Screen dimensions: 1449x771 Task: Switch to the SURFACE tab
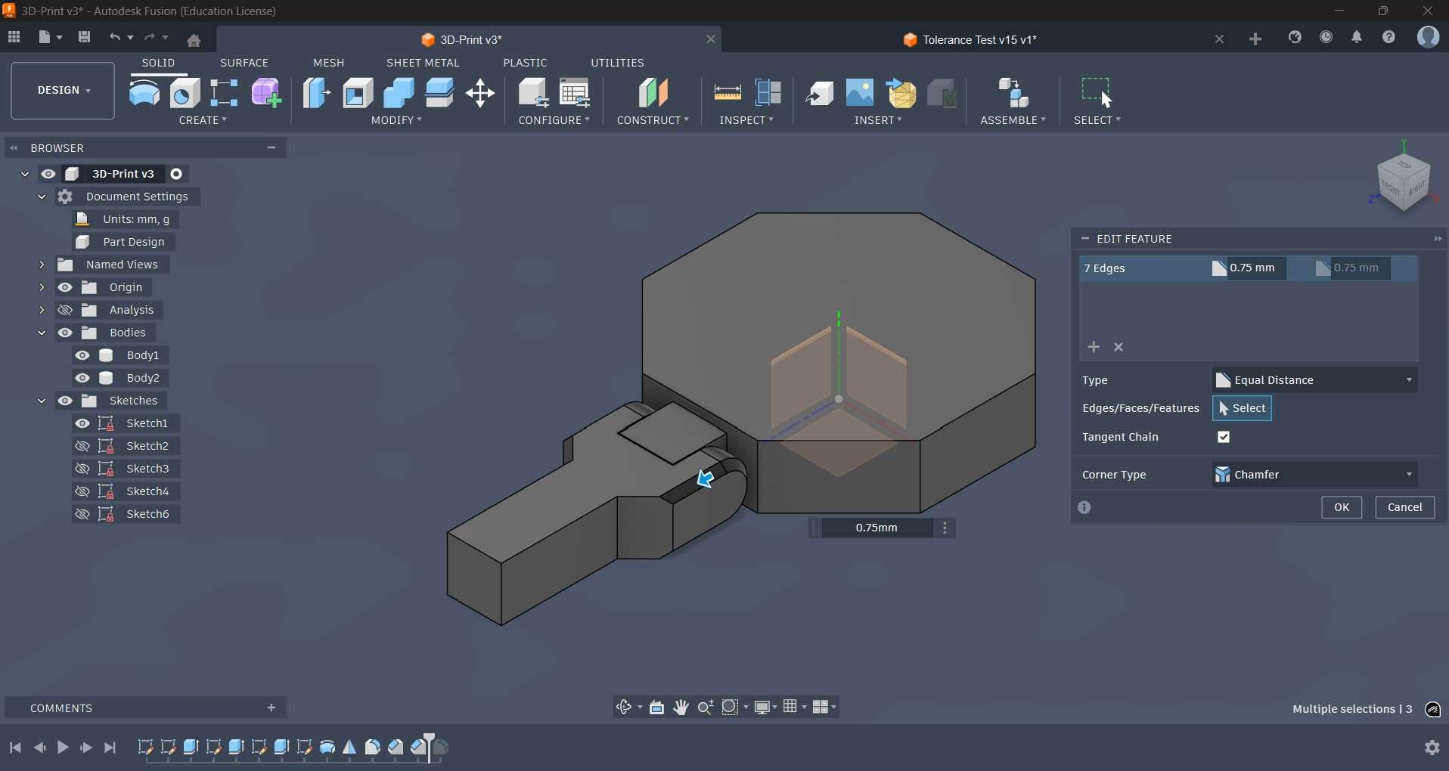[244, 63]
